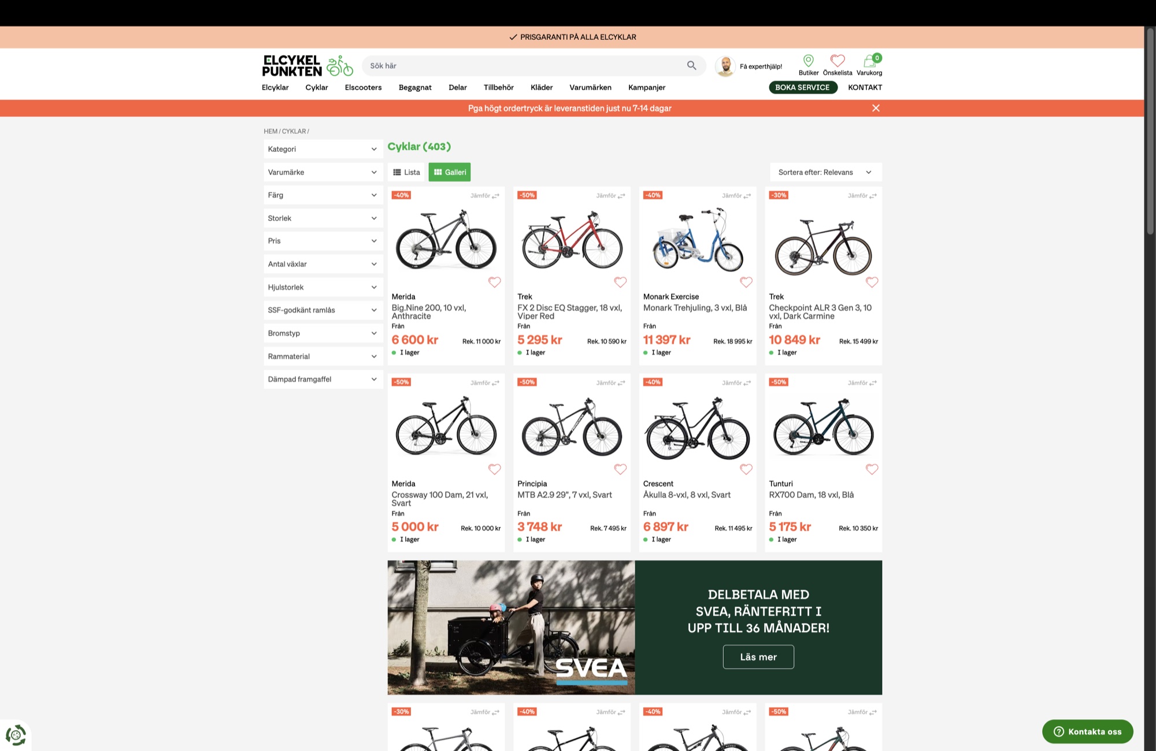Screen dimensions: 1156x751
Task: Open Tunturi RX700 Dam product title
Action: (x=811, y=495)
